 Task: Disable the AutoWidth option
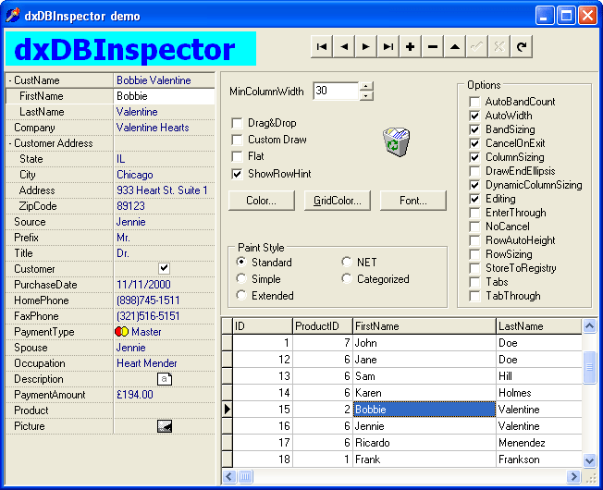pos(474,116)
